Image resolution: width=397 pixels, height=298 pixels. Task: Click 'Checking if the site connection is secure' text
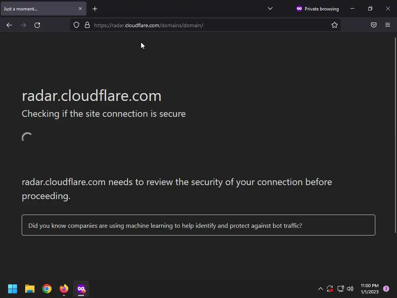point(104,114)
